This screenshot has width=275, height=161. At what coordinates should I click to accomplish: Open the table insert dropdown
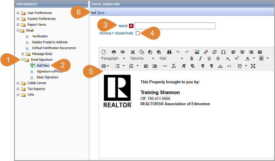pyautogui.click(x=105, y=66)
